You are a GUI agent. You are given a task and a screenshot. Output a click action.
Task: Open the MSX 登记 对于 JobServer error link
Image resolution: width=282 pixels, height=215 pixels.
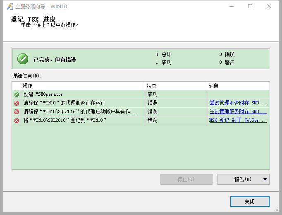(238, 121)
